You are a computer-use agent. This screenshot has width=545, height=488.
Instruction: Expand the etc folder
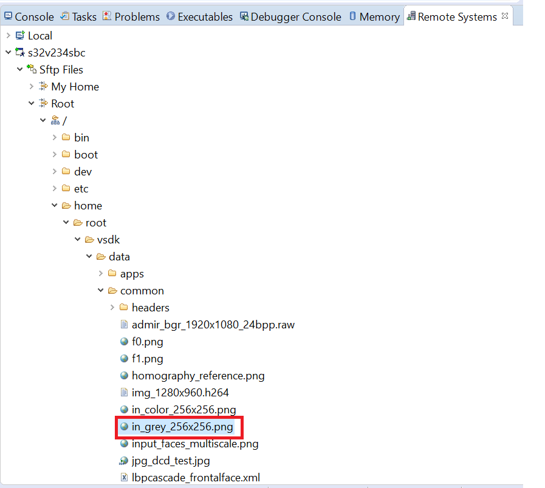[54, 189]
